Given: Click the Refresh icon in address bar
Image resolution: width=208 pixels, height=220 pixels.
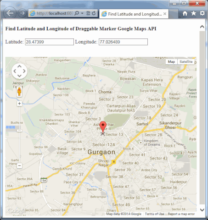Looking at the screenshot, I should [x=94, y=13].
